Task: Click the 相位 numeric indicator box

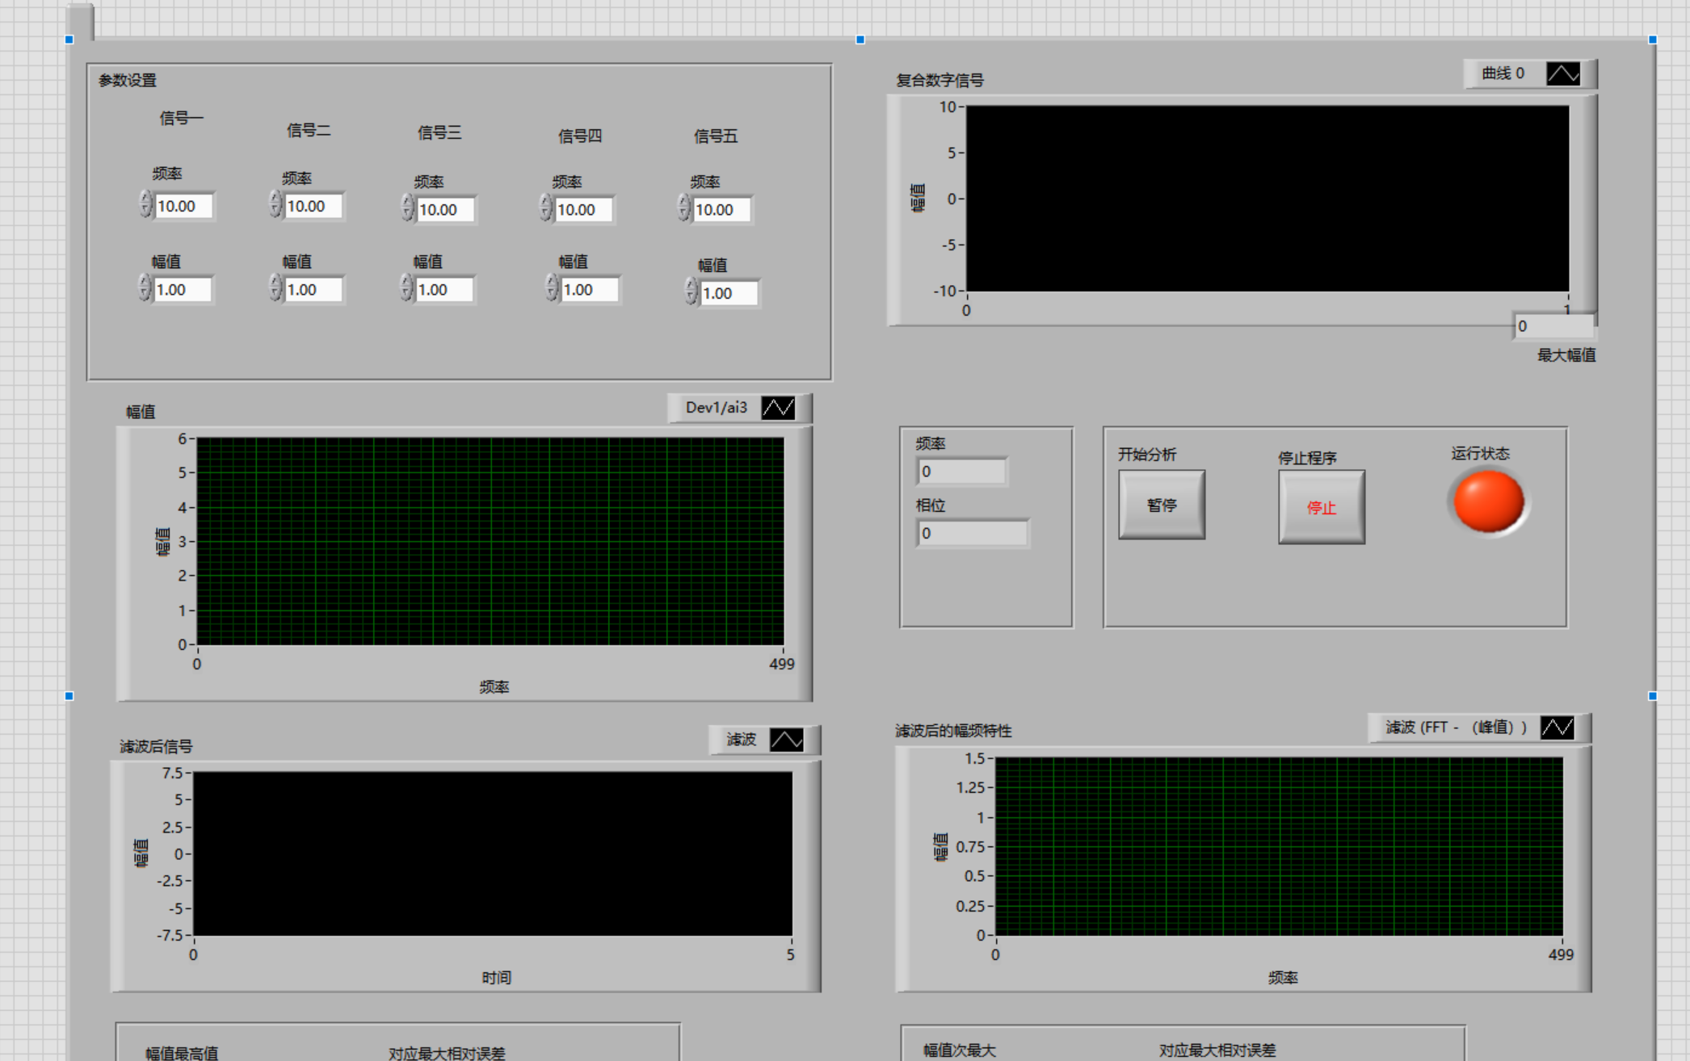Action: 972,534
